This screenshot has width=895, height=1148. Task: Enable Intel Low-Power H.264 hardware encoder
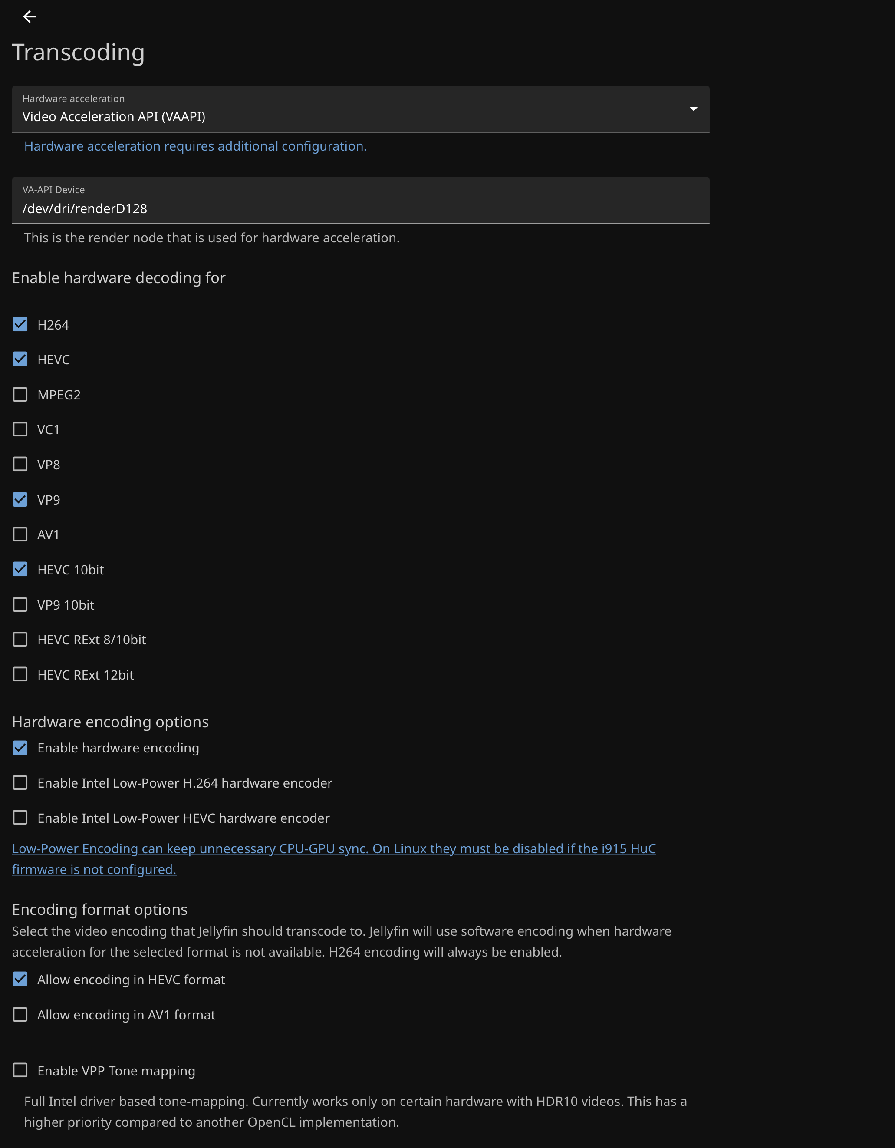click(20, 783)
